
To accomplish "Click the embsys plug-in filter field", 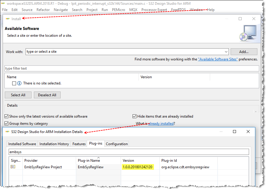I will click(129, 152).
